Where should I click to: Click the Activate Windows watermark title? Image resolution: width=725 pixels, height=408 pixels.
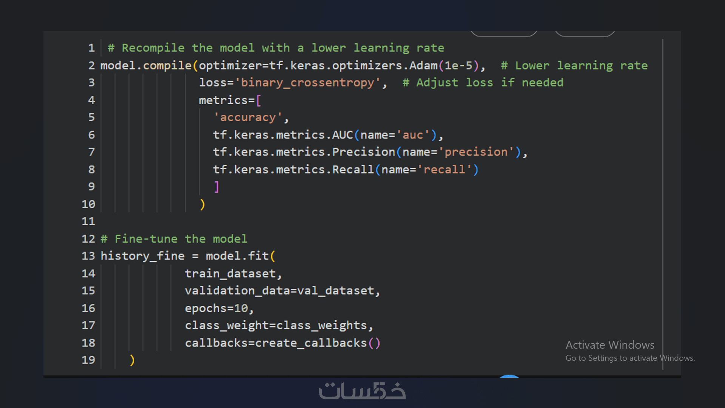(x=610, y=345)
